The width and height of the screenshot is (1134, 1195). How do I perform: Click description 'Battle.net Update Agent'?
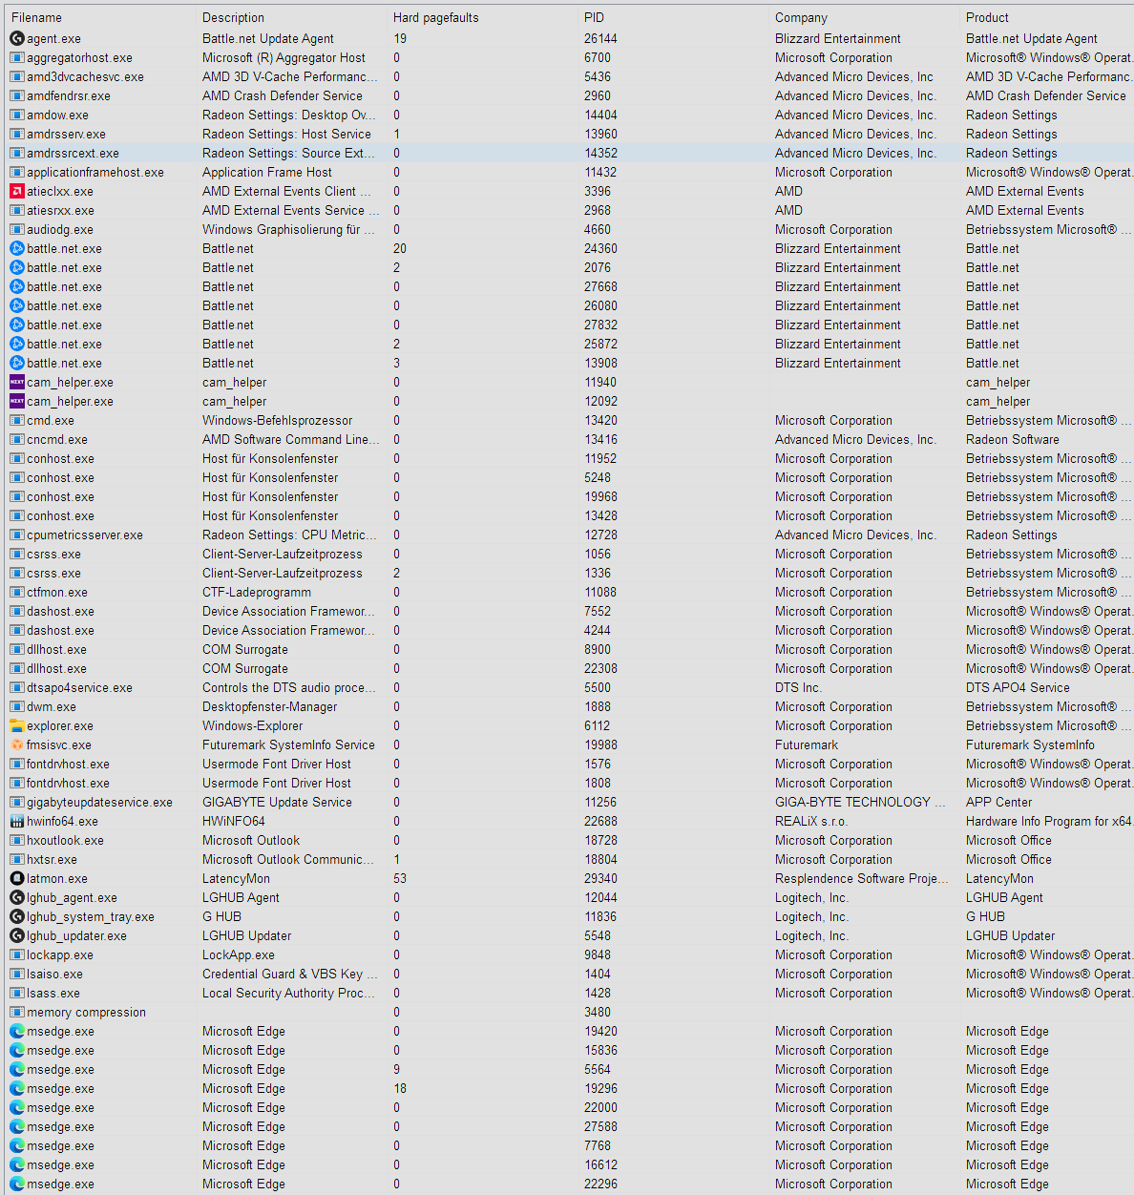[268, 39]
